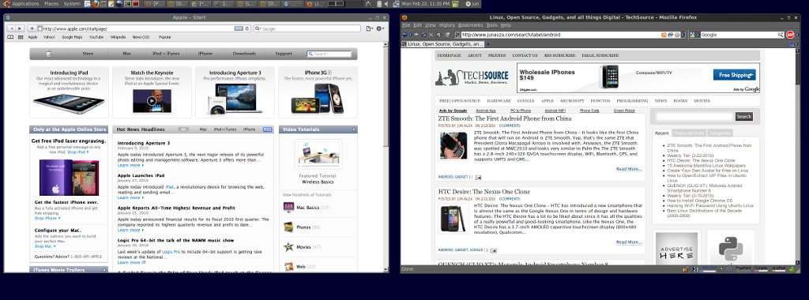809x300 pixels.
Task: Open 'HTC Desire: The Nexus One Clone' headline
Action: coord(484,192)
